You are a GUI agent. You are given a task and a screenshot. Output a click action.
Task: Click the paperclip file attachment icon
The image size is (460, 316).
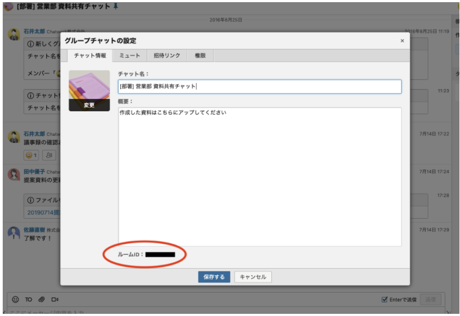tap(41, 299)
